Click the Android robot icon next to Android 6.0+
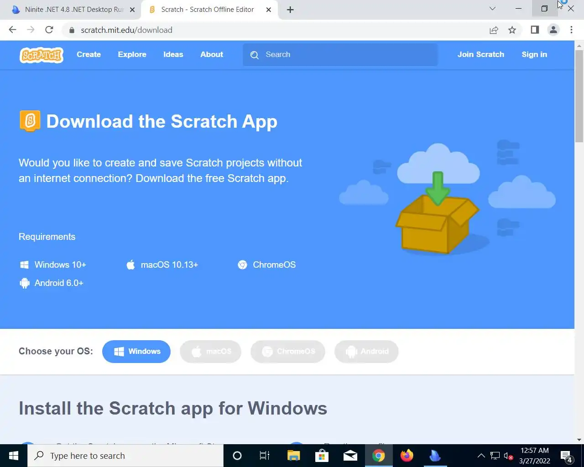The image size is (584, 467). pyautogui.click(x=25, y=283)
